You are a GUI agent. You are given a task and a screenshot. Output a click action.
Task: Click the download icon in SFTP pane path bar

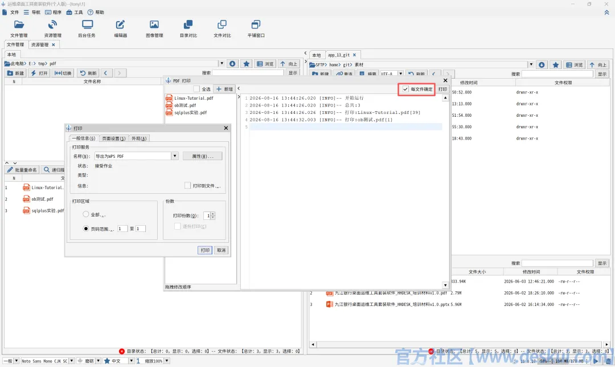542,65
